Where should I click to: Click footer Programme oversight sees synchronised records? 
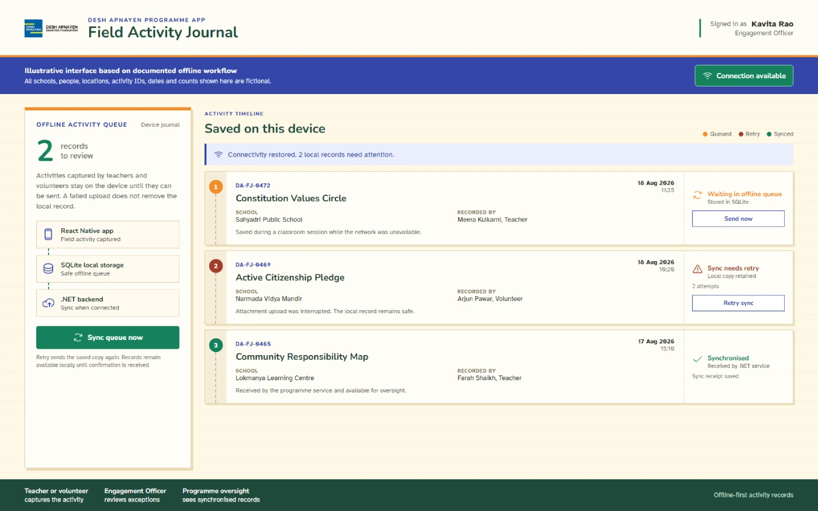coord(221,495)
